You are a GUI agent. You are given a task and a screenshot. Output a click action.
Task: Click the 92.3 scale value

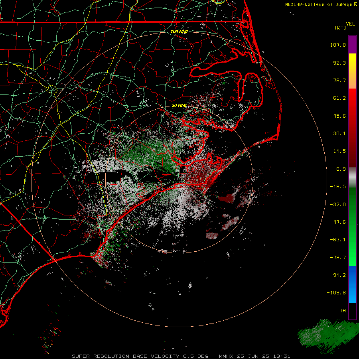point(339,63)
